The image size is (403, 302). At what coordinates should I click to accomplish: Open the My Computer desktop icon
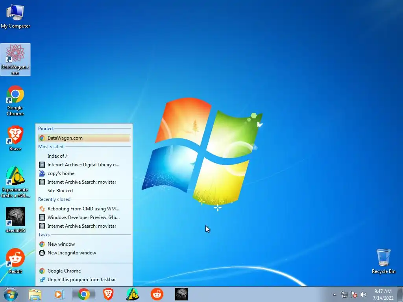[x=15, y=17]
